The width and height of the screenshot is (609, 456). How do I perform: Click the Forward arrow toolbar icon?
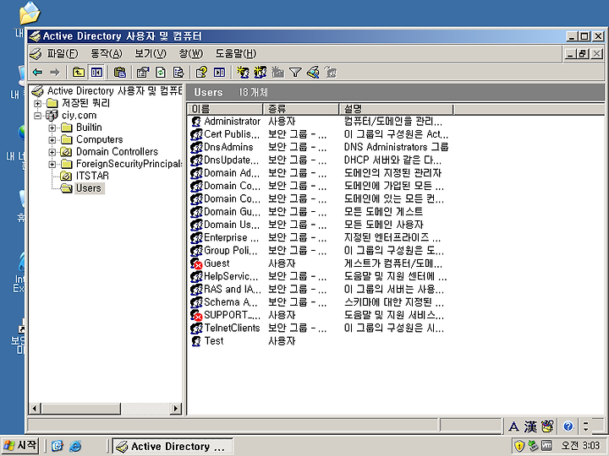tap(55, 72)
